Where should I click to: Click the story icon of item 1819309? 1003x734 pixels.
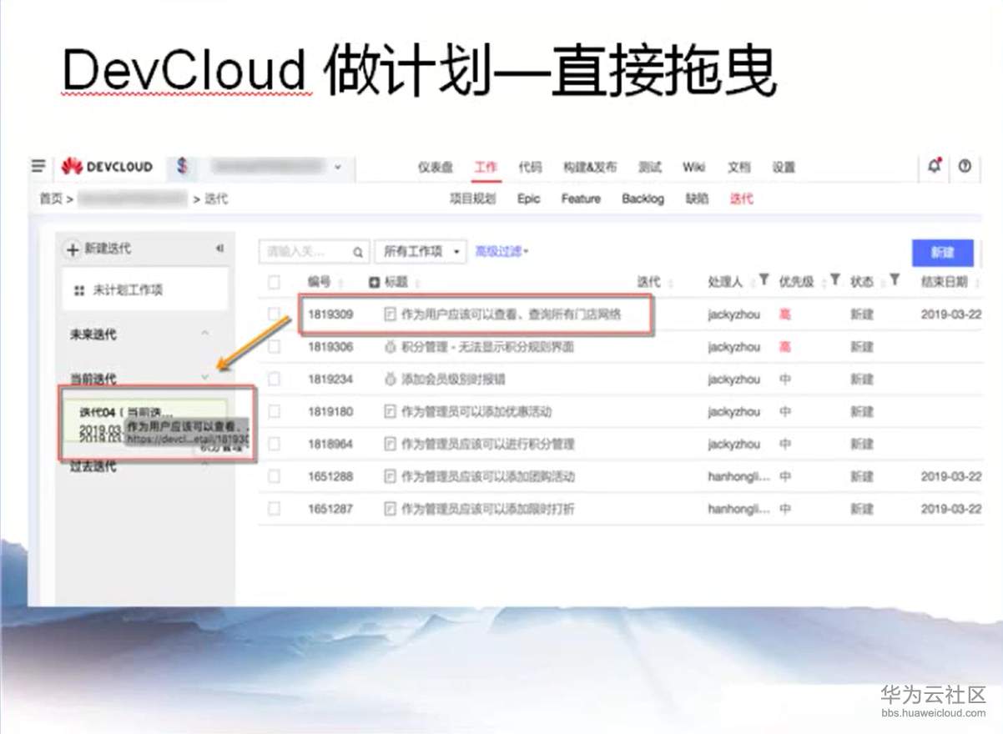[x=390, y=314]
